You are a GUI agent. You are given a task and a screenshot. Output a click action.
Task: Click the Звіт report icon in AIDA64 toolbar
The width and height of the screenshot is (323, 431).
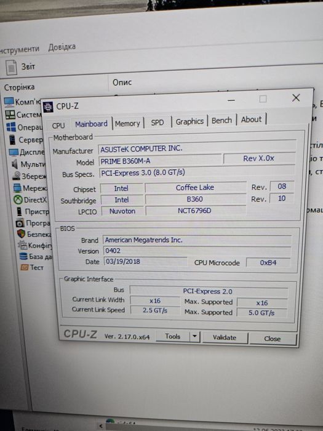coord(11,68)
